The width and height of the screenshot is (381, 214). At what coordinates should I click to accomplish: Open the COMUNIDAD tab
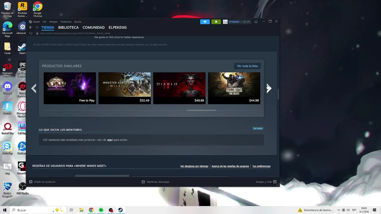point(93,27)
